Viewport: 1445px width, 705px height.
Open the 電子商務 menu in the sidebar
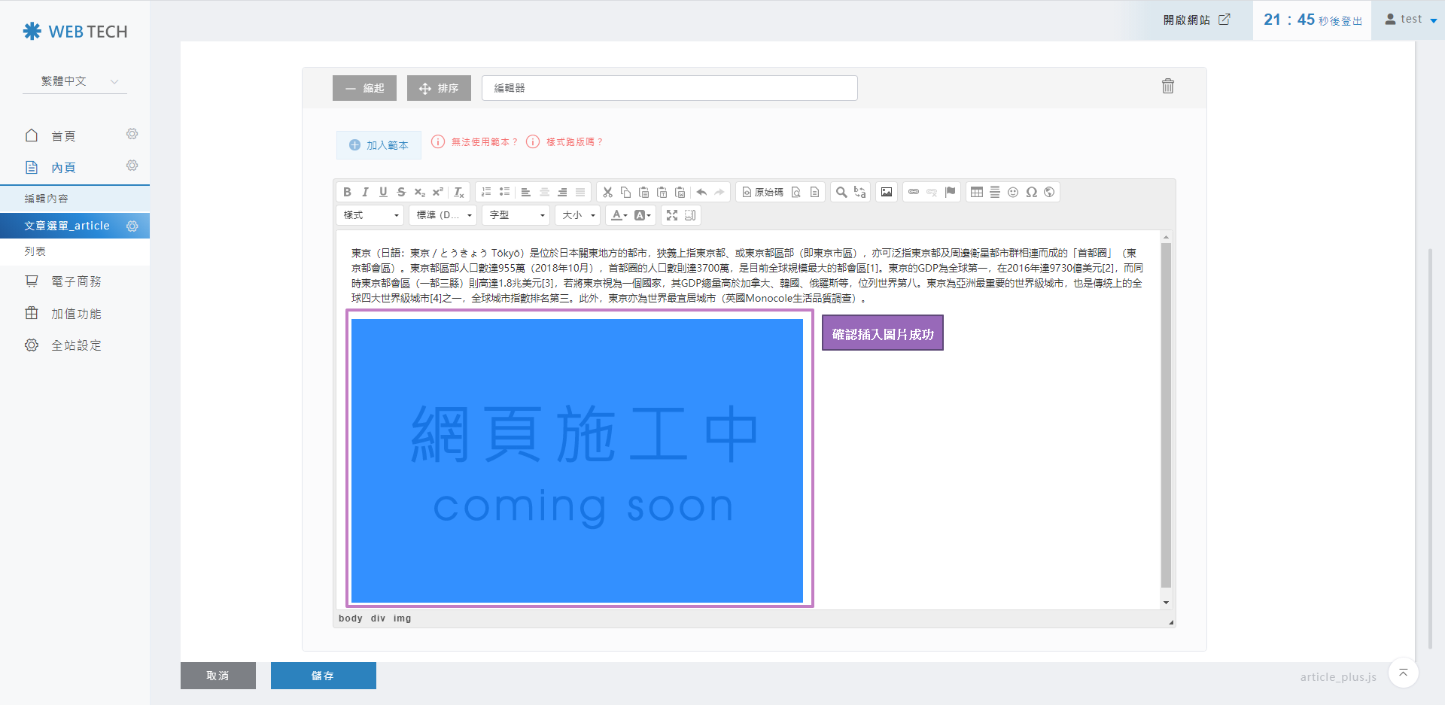[x=75, y=281]
